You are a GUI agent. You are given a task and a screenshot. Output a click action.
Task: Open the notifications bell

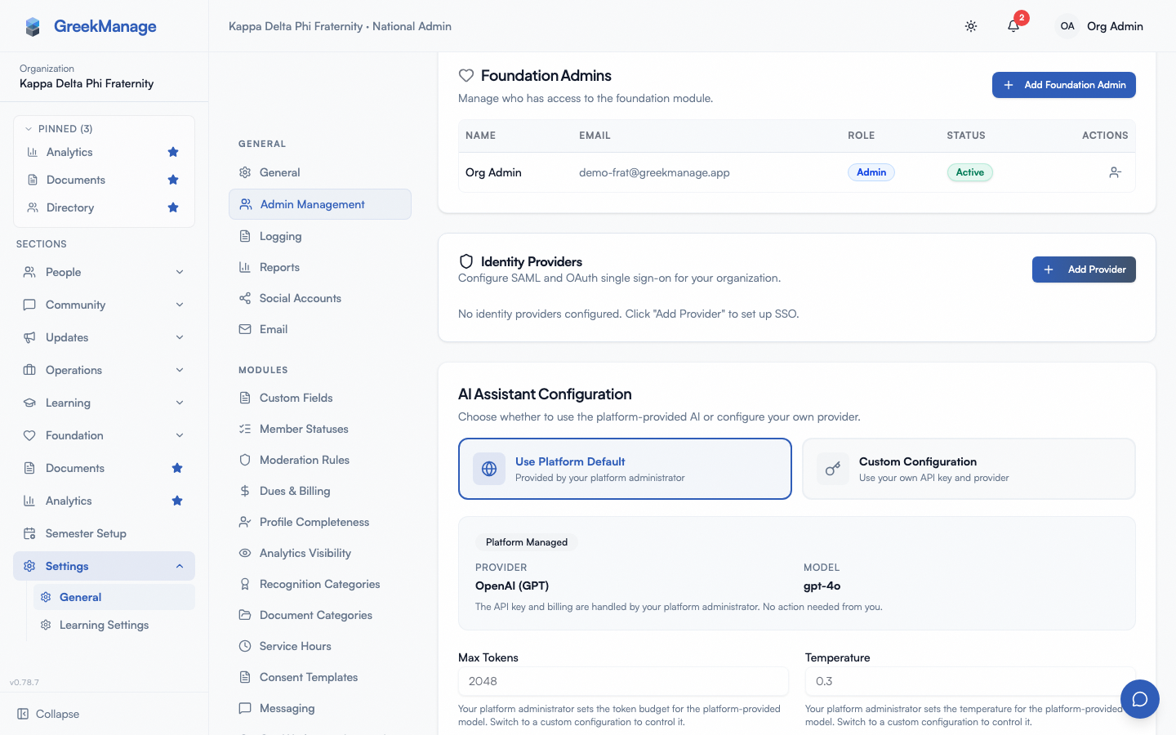[x=1013, y=26]
